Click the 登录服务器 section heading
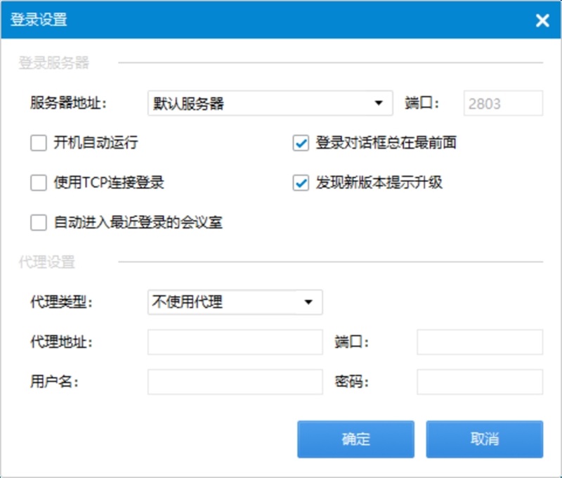 [x=54, y=63]
